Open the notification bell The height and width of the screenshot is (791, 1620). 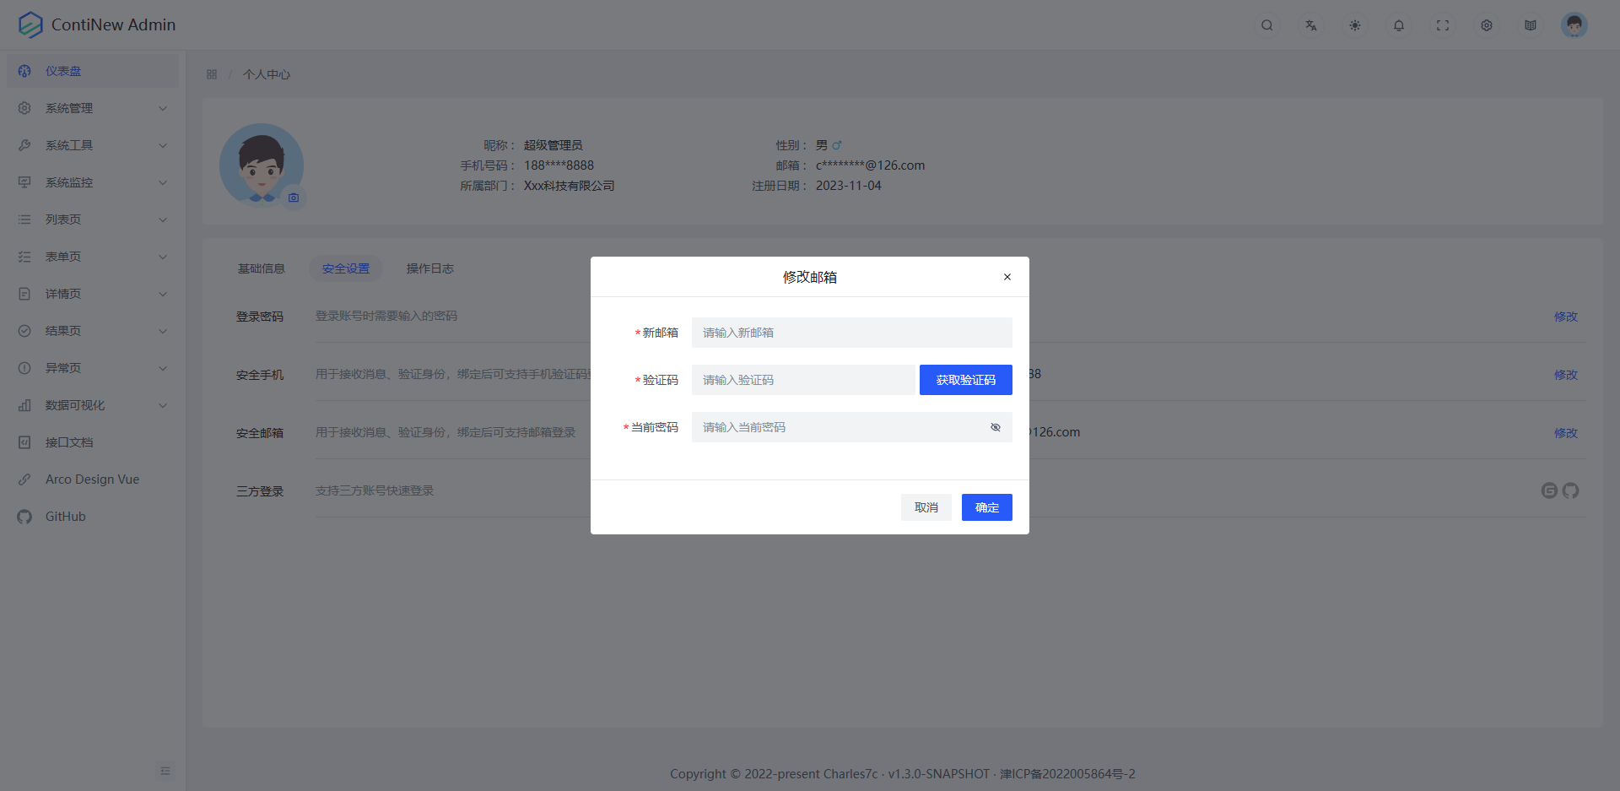click(x=1399, y=25)
